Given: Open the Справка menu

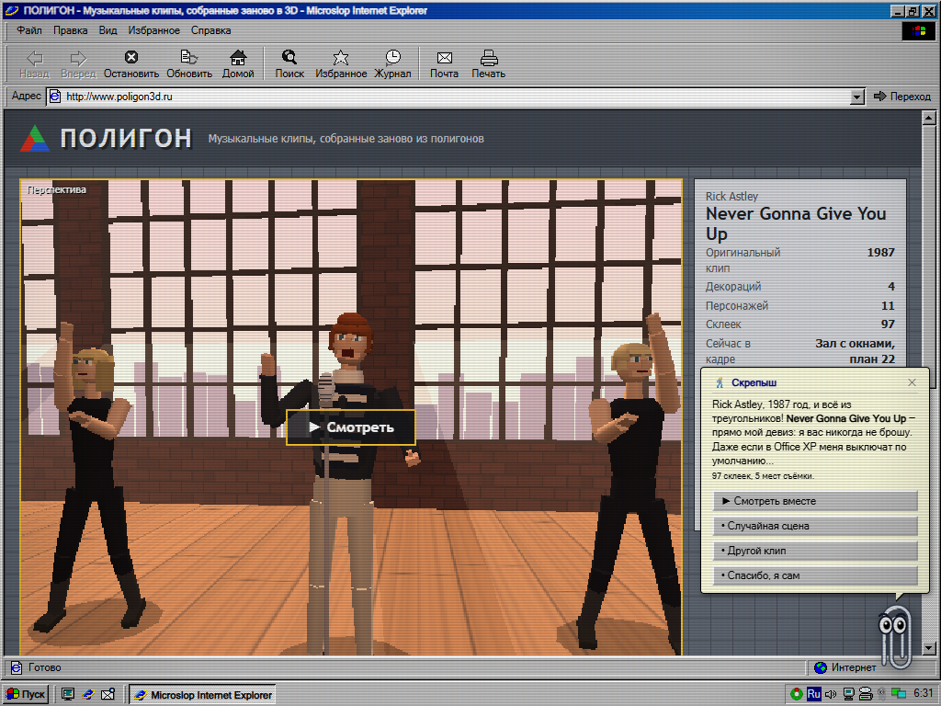Looking at the screenshot, I should pyautogui.click(x=210, y=30).
